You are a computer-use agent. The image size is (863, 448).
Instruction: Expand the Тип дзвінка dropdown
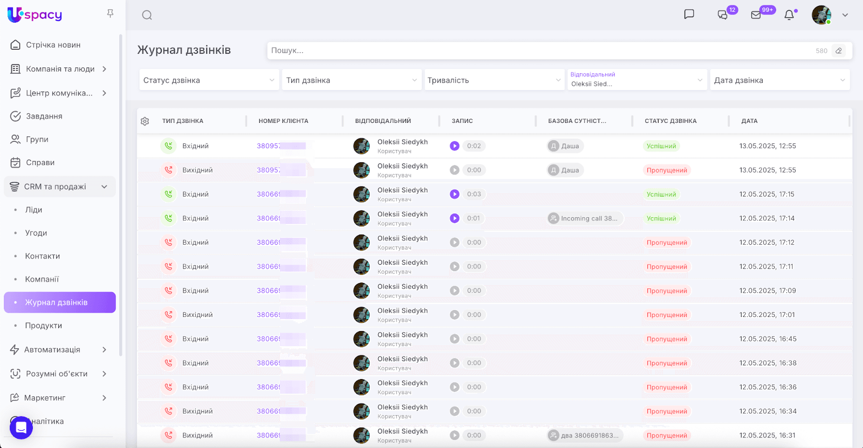coord(351,80)
